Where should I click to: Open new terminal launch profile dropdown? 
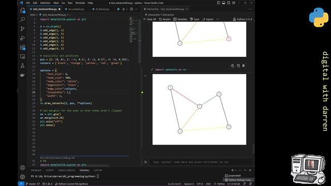point(236,171)
